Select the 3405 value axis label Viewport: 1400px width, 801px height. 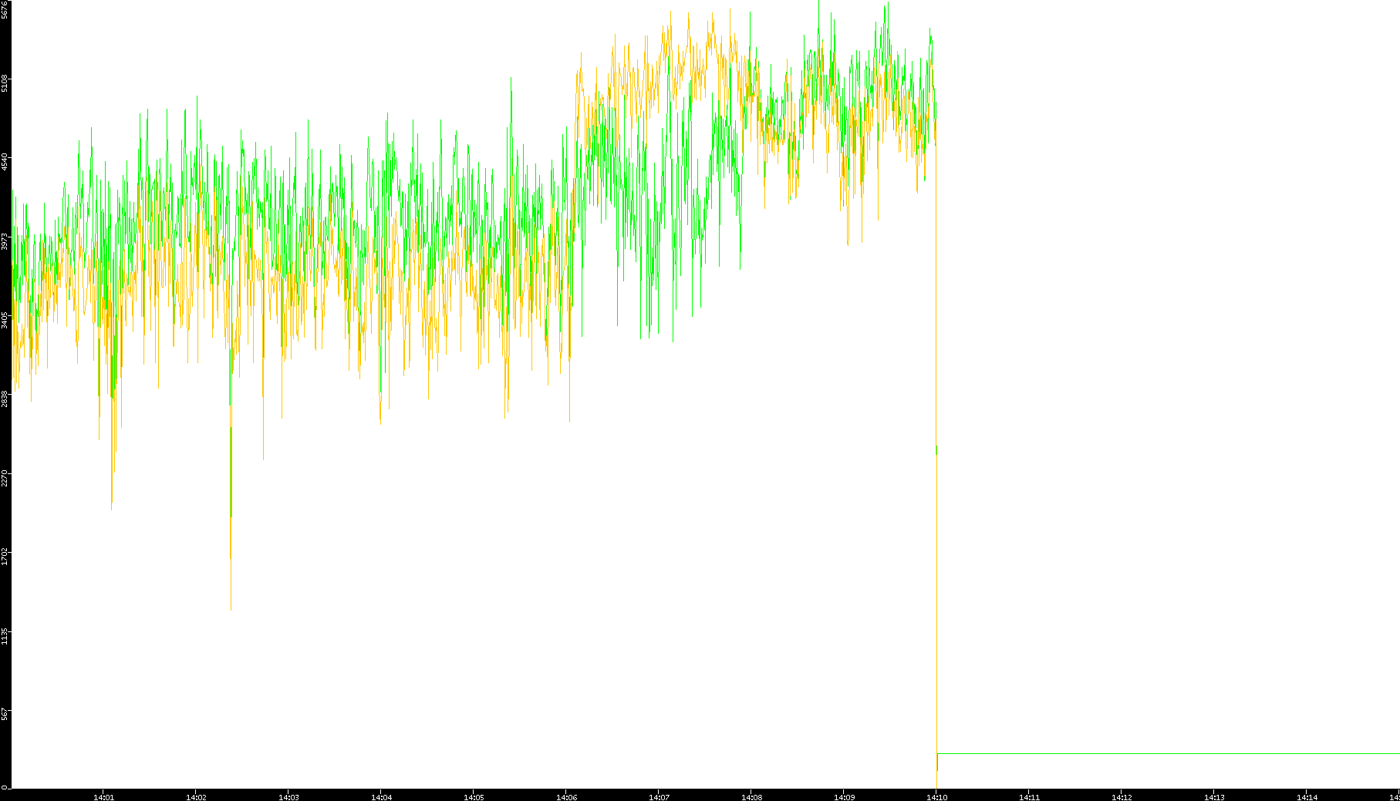coord(5,320)
